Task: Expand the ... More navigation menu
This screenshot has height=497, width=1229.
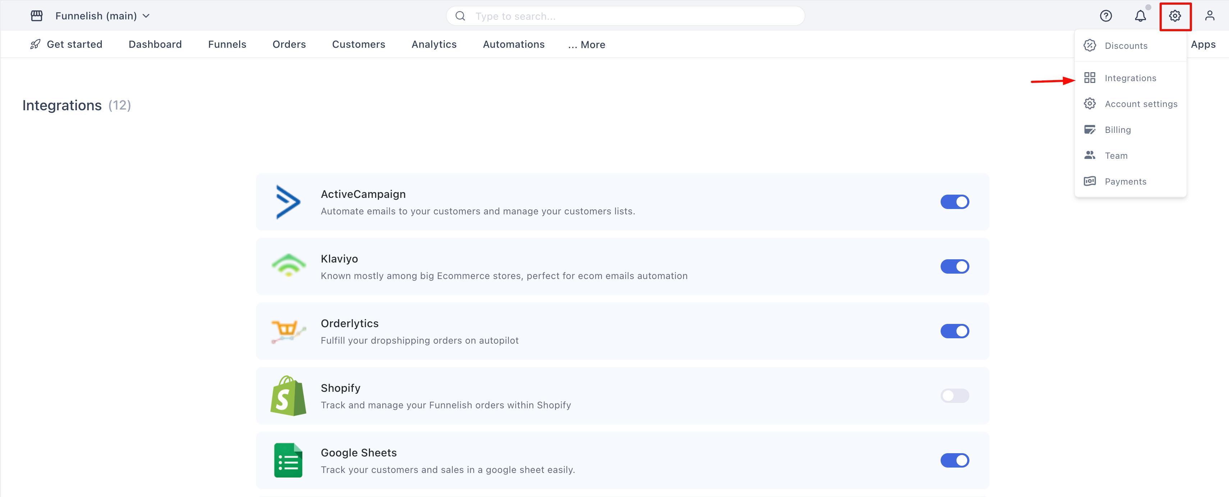Action: pos(586,45)
